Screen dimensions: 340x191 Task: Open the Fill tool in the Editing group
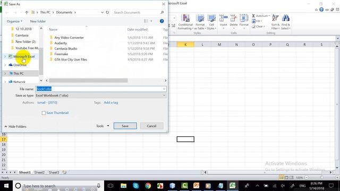click(257, 21)
